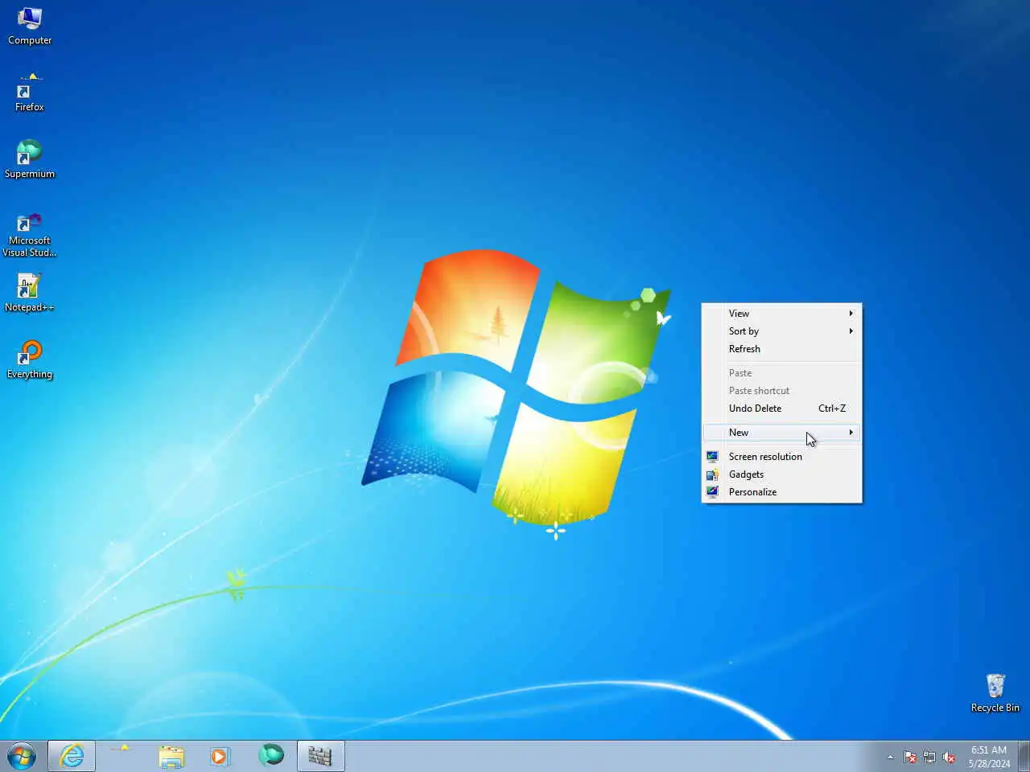Screen dimensions: 1030x772
Task: Click the network icon in the system tray
Action: [929, 757]
